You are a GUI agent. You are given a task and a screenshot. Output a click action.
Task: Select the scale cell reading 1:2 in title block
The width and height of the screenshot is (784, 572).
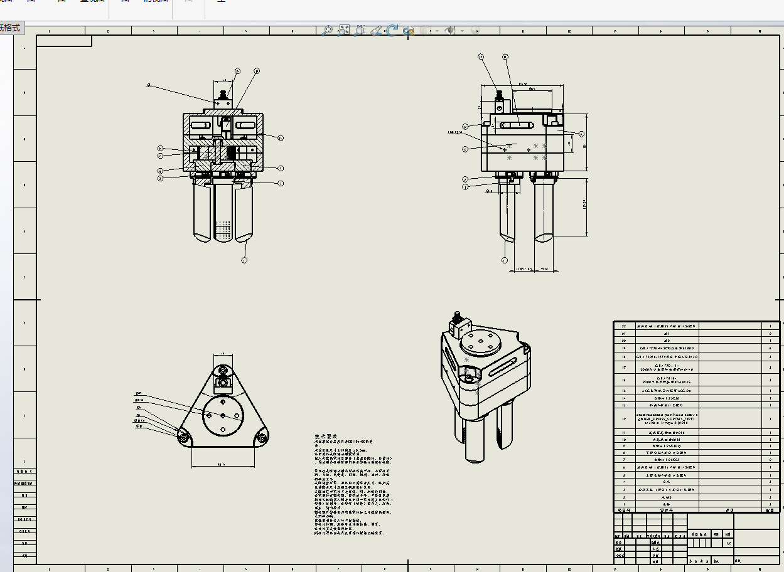click(x=728, y=543)
